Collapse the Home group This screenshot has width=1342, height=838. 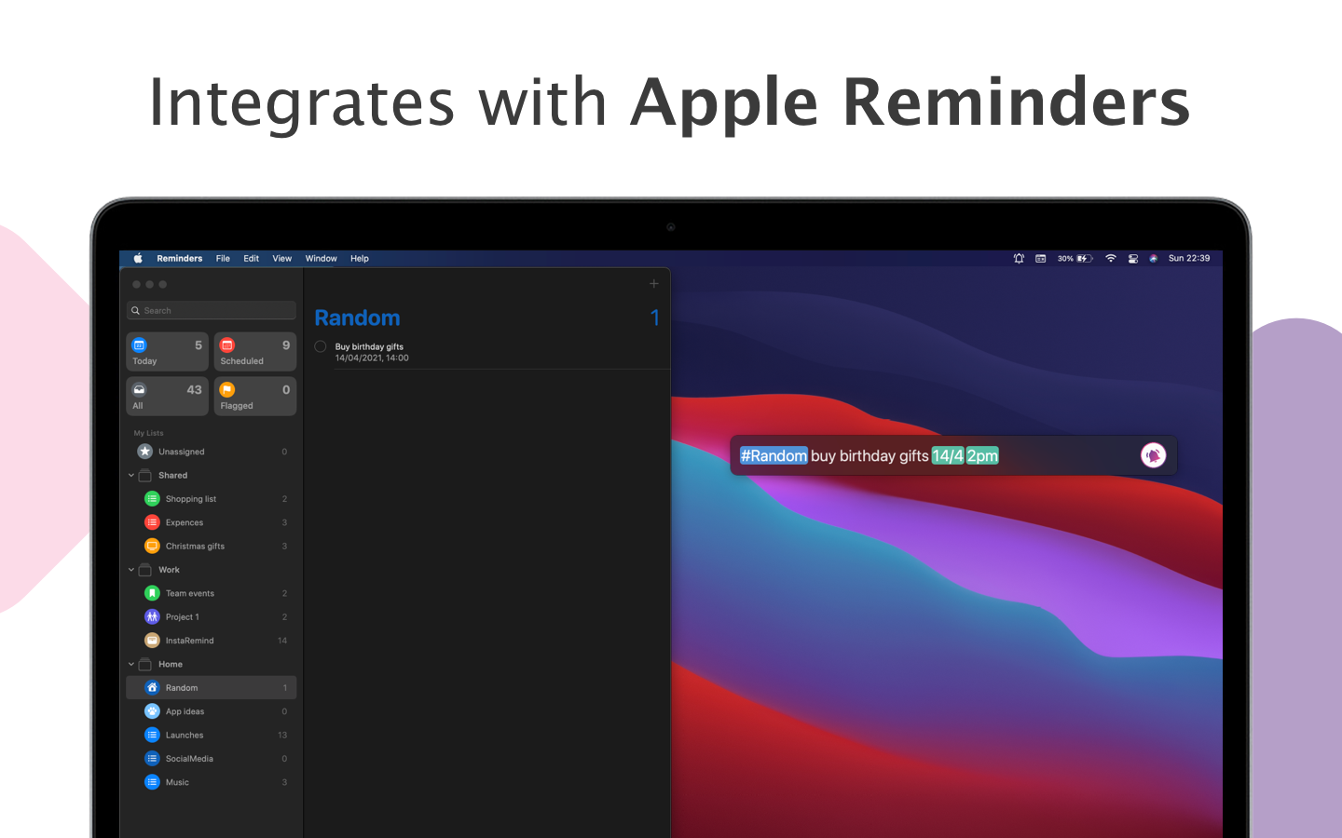pyautogui.click(x=131, y=665)
